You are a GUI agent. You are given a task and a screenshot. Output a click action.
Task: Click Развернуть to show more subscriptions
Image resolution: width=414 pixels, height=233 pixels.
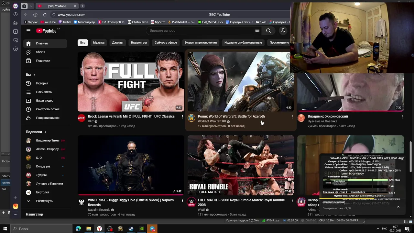[45, 201]
